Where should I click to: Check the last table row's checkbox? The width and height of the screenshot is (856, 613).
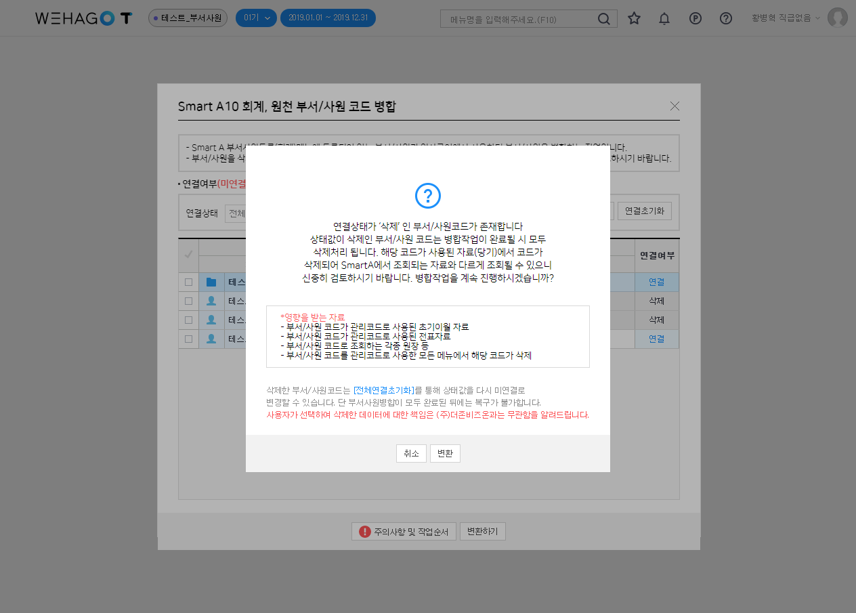[188, 339]
